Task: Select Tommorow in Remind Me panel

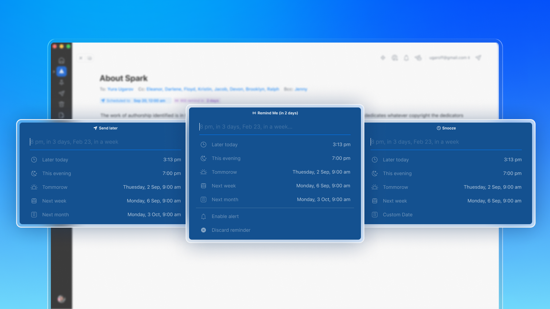Action: 275,172
